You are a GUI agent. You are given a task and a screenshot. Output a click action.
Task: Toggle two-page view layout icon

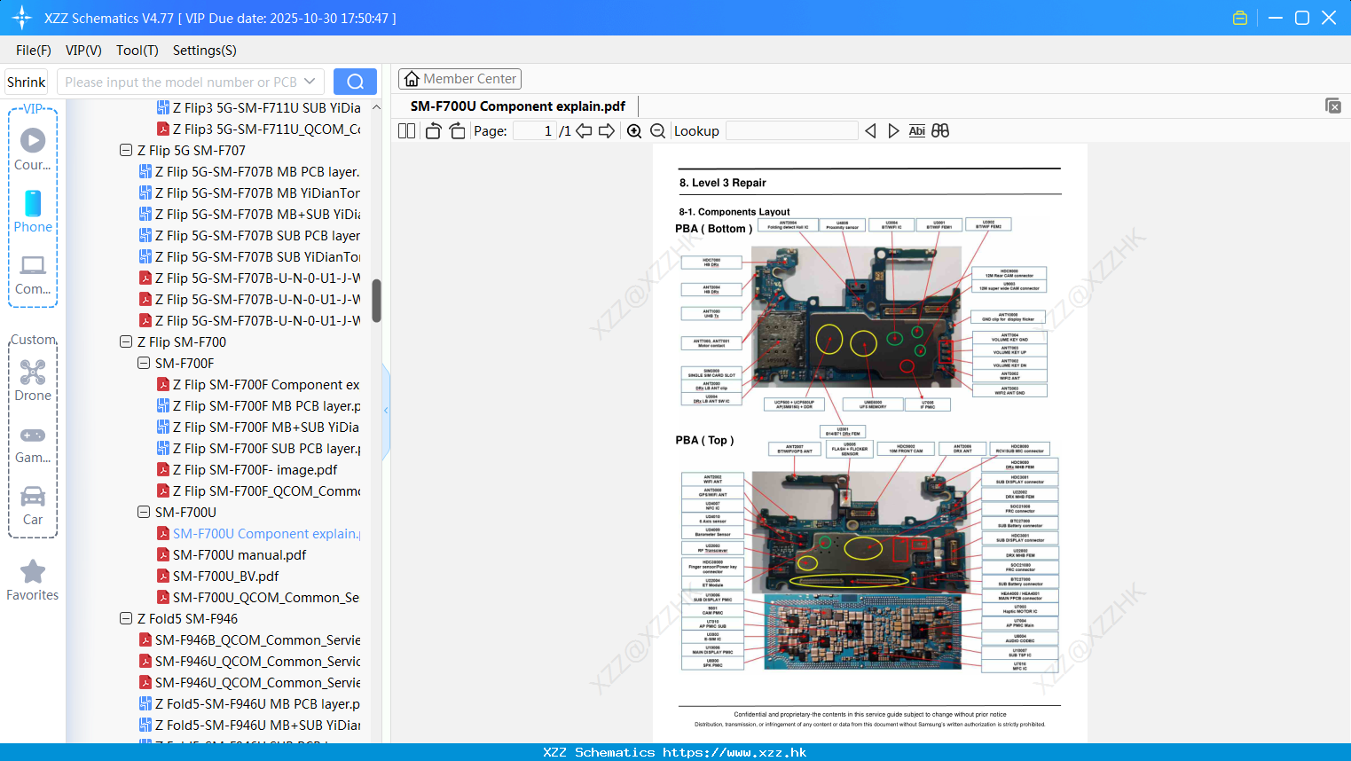coord(406,130)
